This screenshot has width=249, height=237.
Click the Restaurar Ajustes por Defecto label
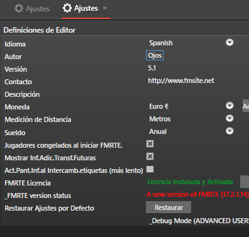point(49,208)
